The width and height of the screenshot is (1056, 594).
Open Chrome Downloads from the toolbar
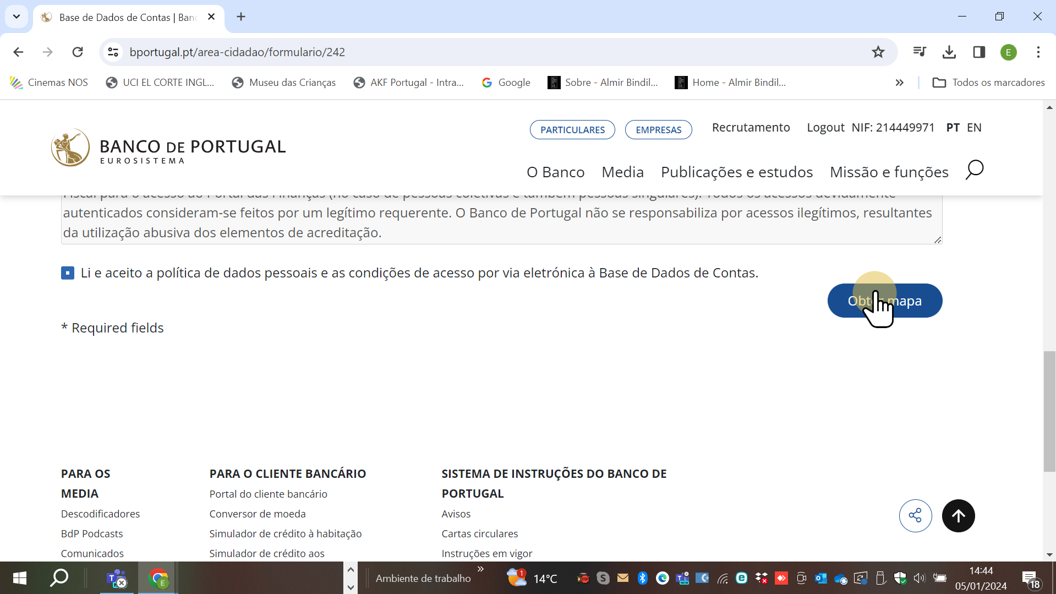[949, 52]
